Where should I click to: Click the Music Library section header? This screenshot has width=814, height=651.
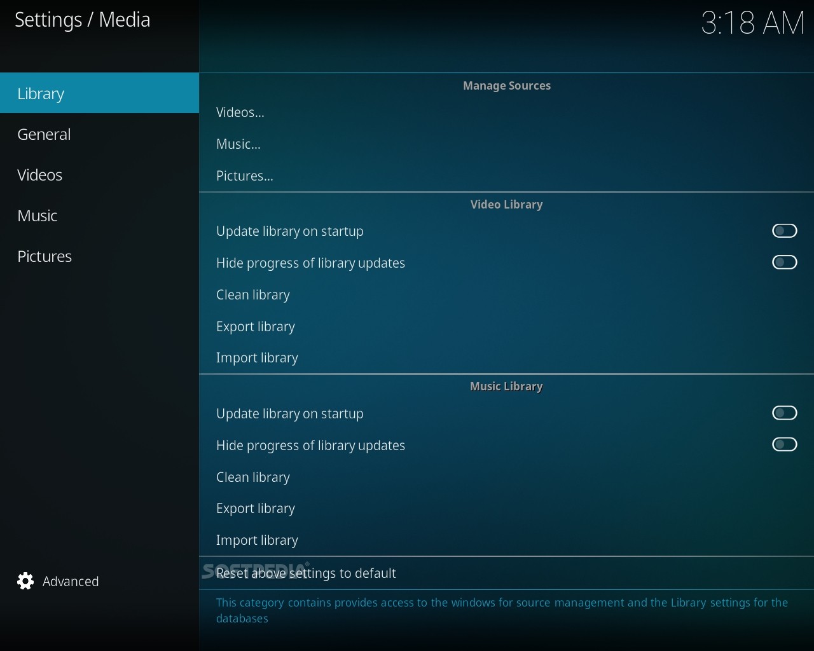[507, 387]
